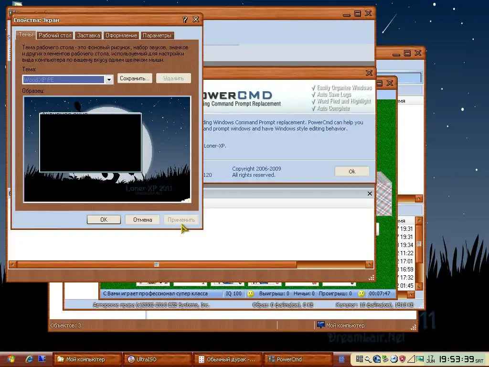Click the Start button on the taskbar

[11, 359]
